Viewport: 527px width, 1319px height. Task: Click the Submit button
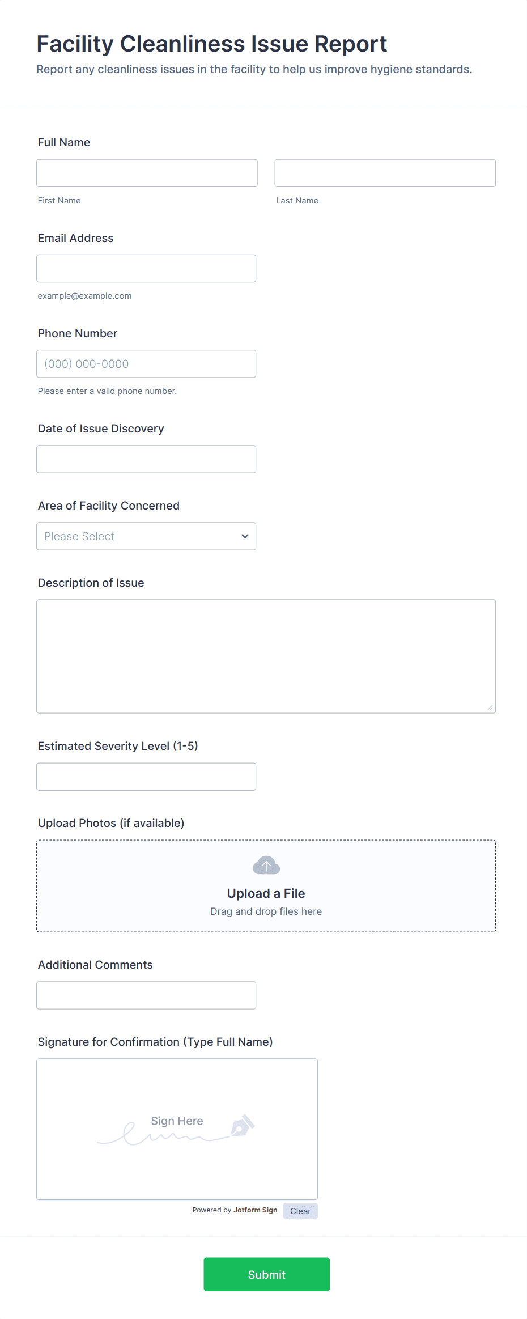pyautogui.click(x=266, y=1274)
